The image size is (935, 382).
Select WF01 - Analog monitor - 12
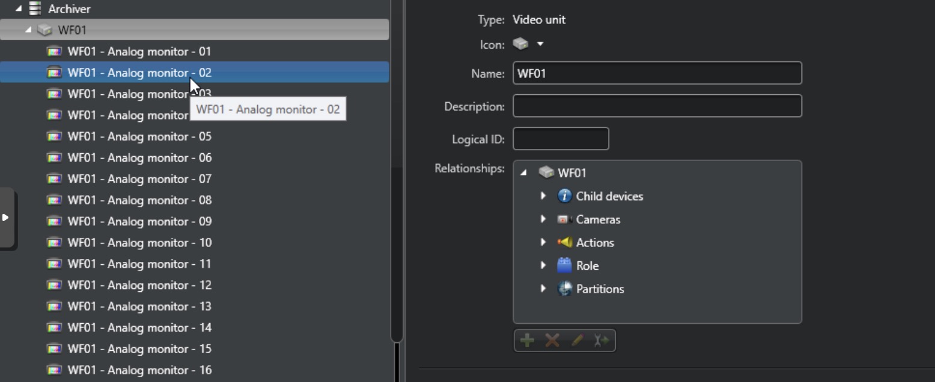coord(139,285)
